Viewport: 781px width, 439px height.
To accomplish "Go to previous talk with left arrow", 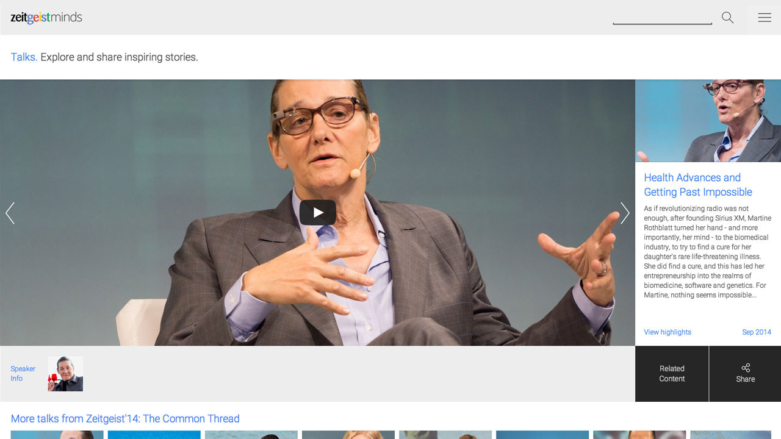I will [x=10, y=213].
